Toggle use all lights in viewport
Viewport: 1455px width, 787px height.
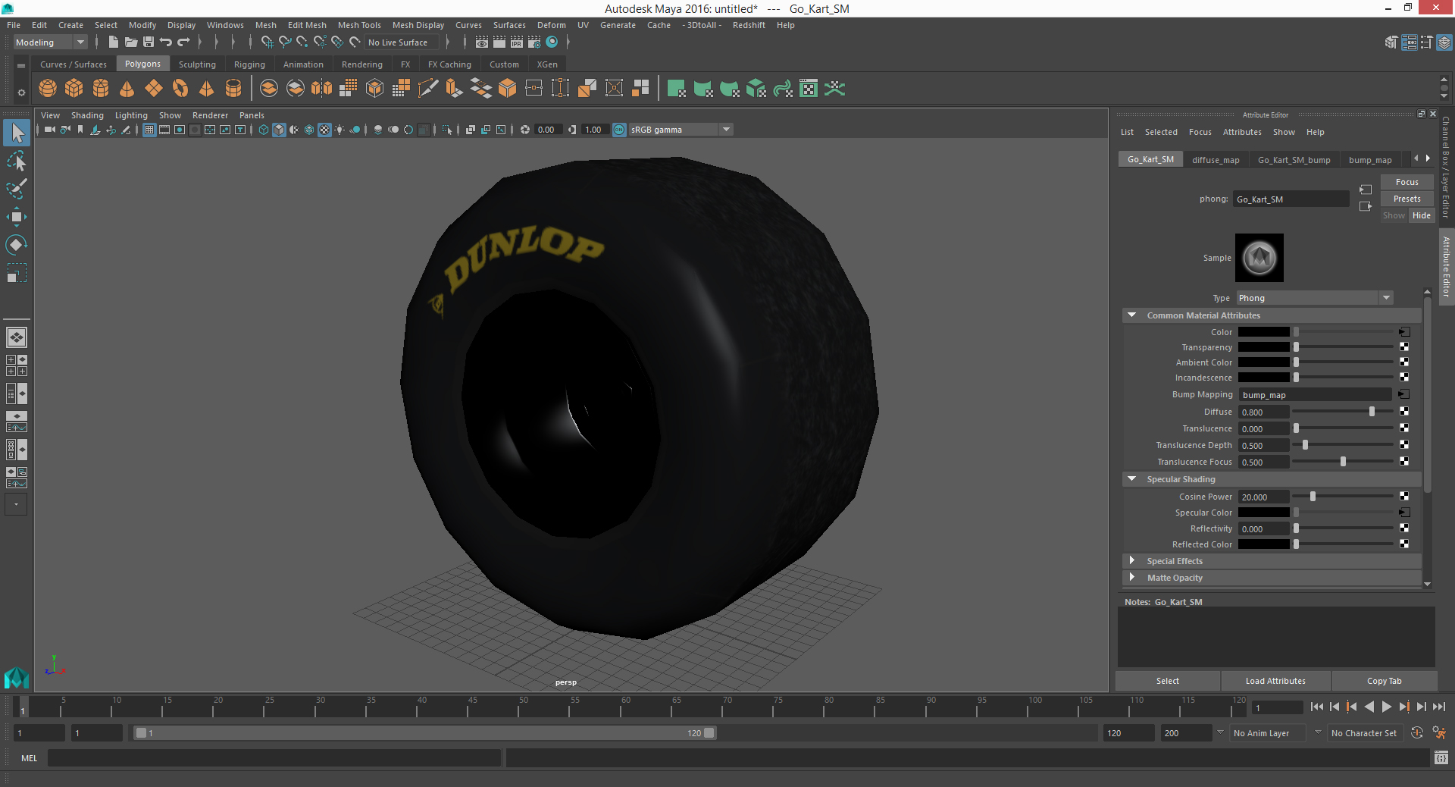click(339, 130)
